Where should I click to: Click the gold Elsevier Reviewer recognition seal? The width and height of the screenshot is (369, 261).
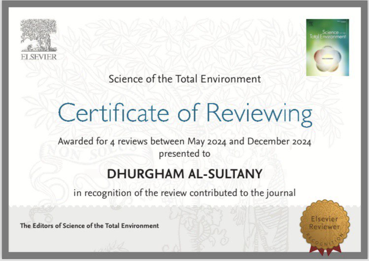(325, 228)
